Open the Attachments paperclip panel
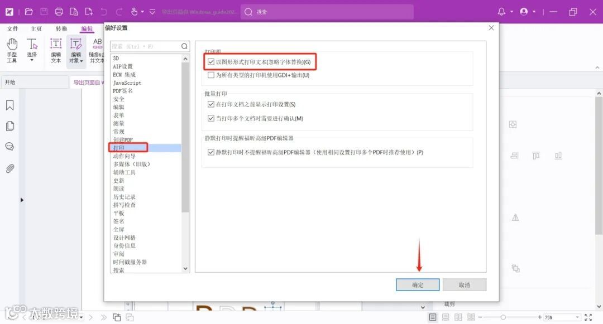The width and height of the screenshot is (603, 324). (x=10, y=168)
